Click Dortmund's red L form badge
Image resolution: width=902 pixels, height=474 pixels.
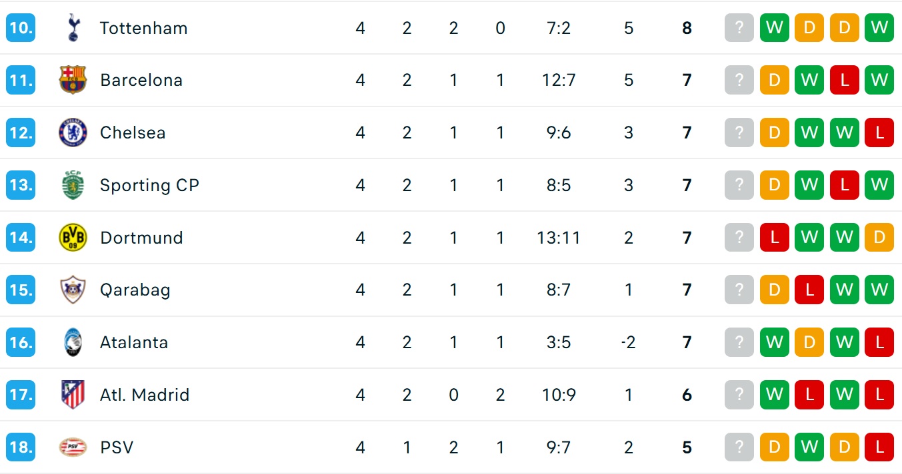coord(774,238)
